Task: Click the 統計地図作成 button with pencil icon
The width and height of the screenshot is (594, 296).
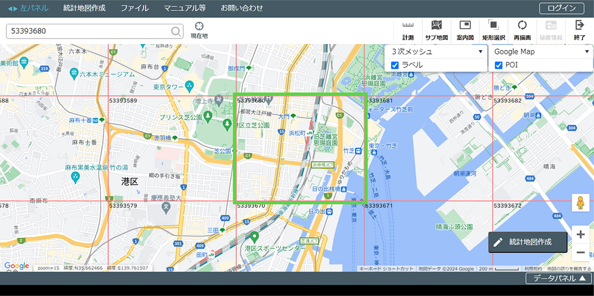Action: point(528,242)
